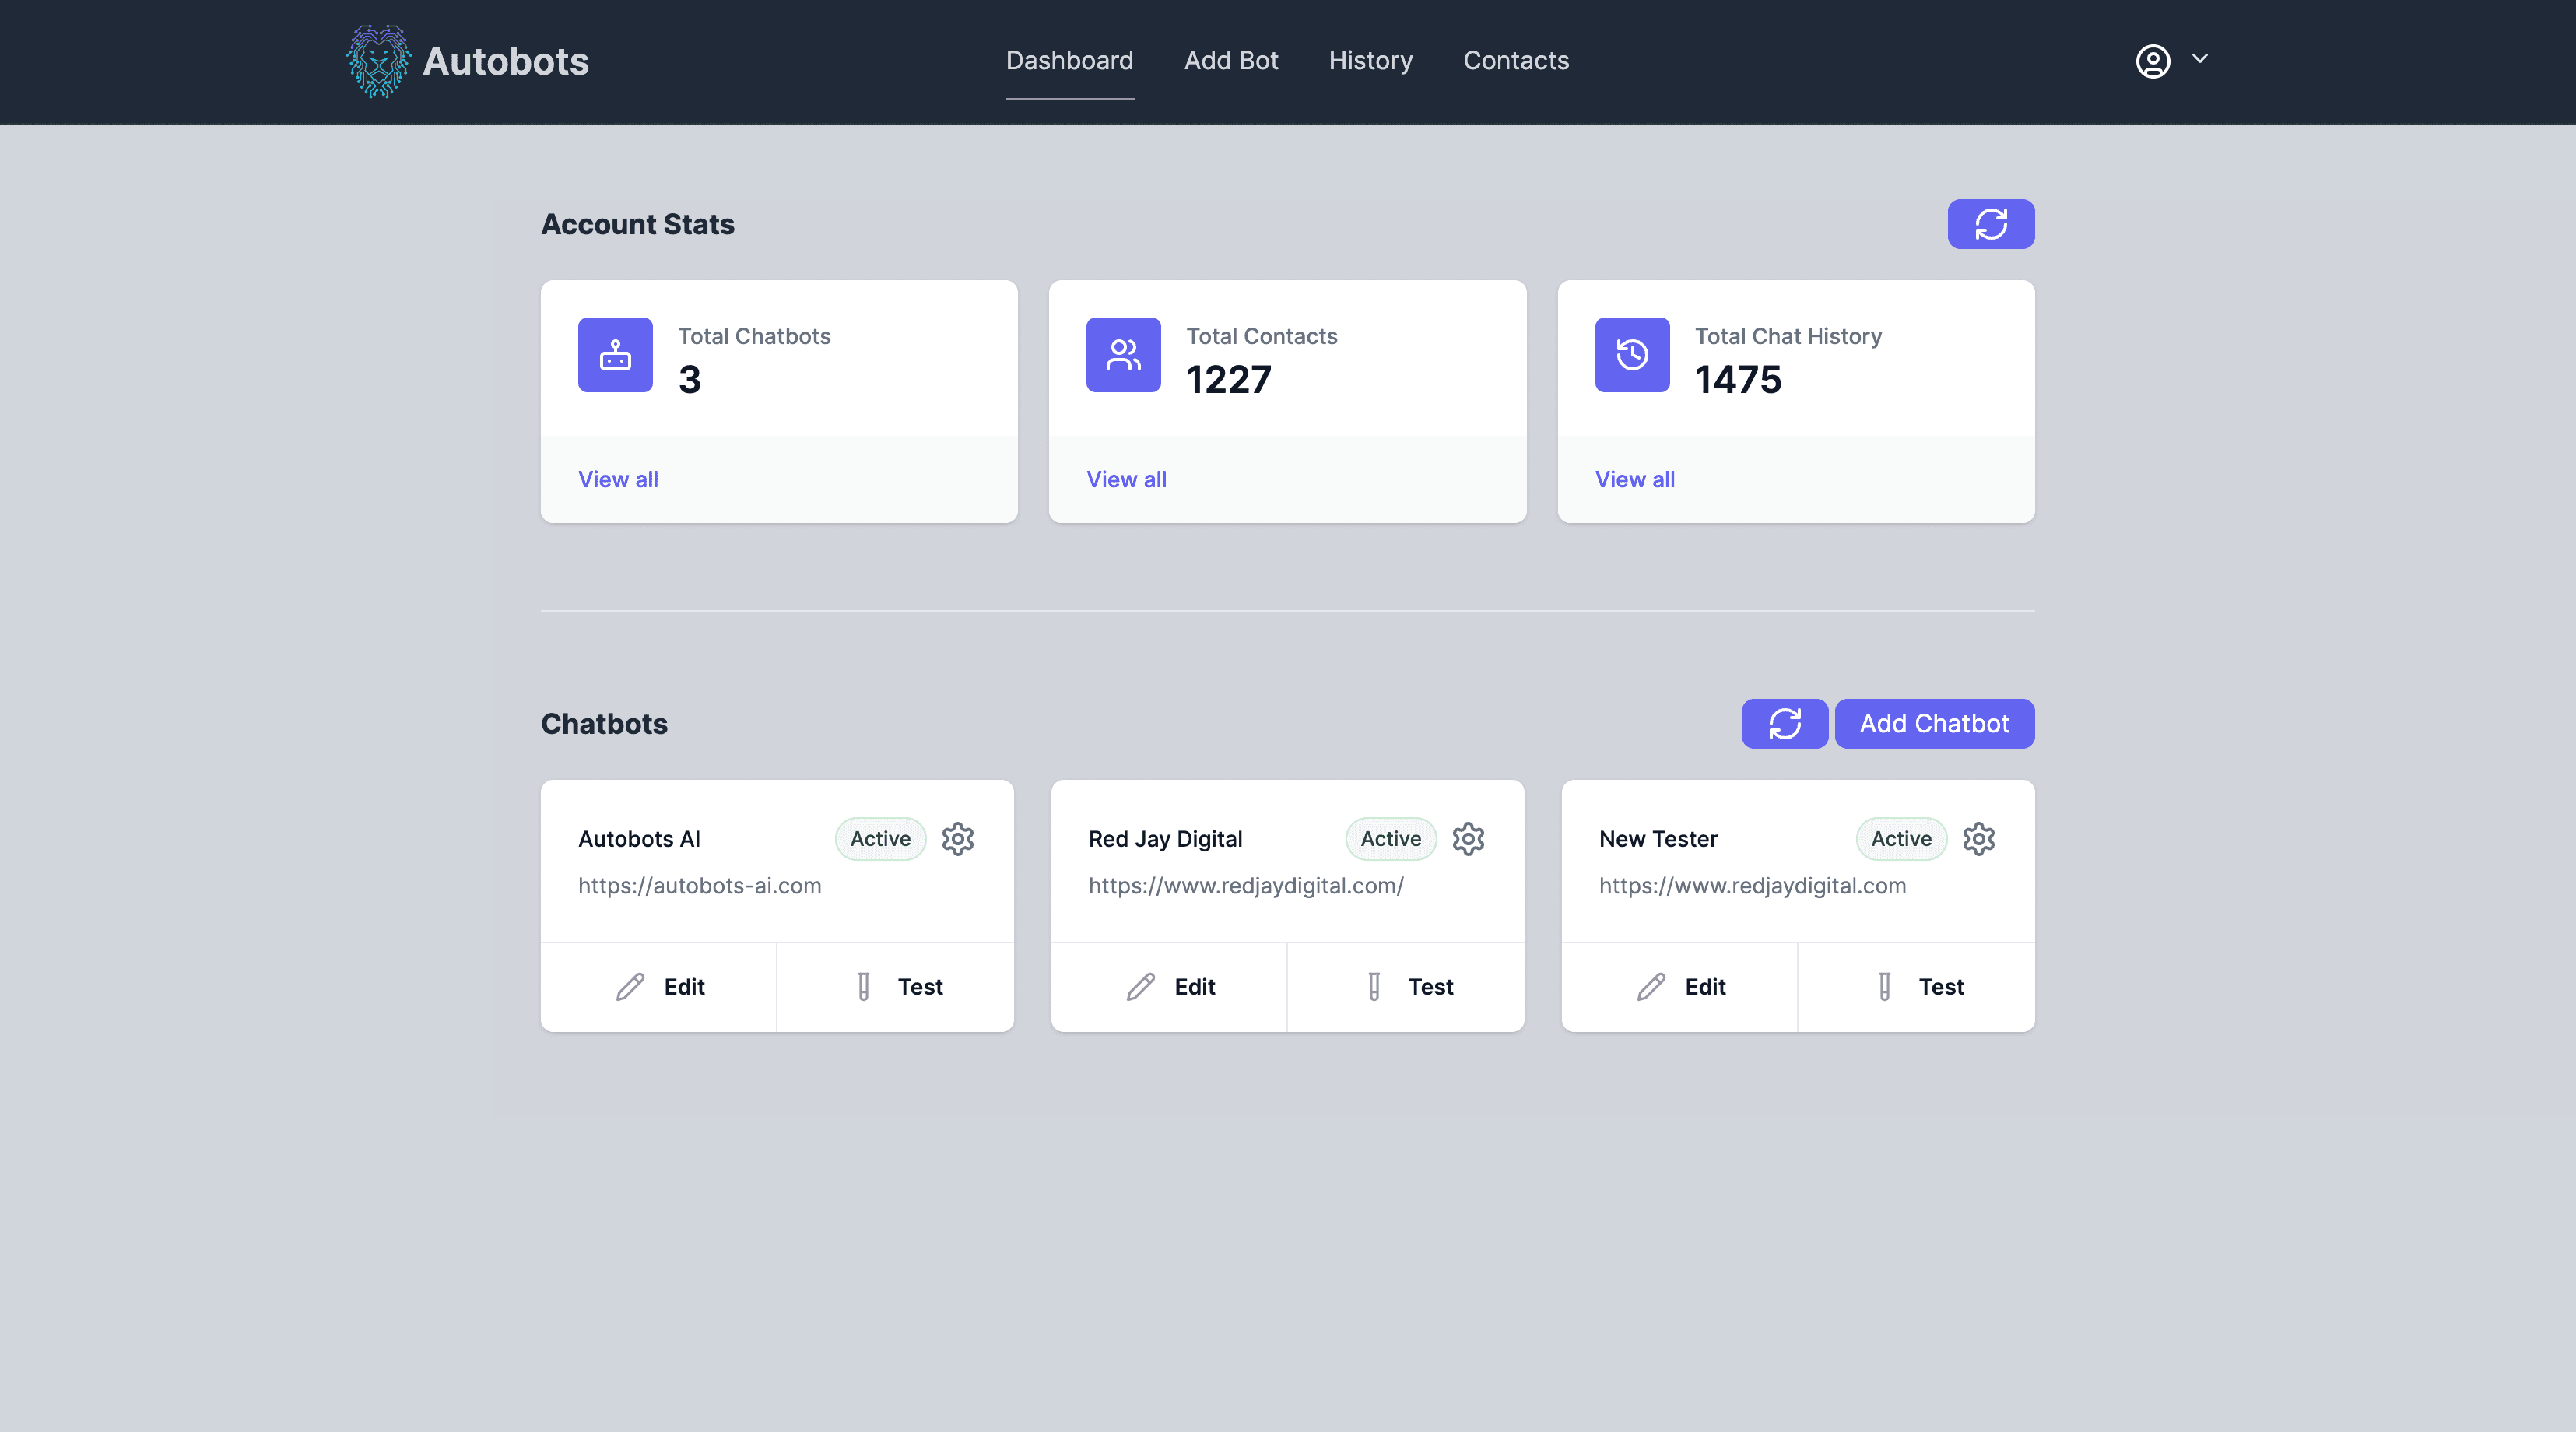Open settings gear for Autobots AI

pos(957,839)
